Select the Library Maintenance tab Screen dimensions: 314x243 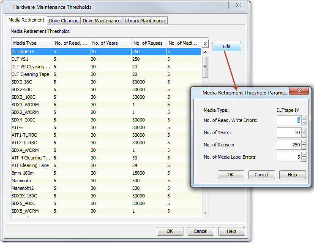pos(145,21)
